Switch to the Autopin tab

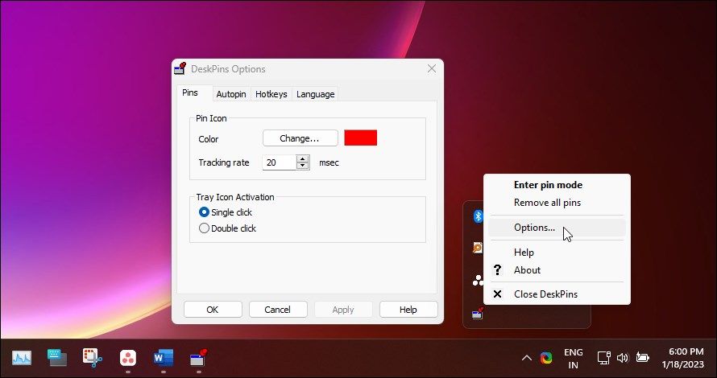point(231,94)
